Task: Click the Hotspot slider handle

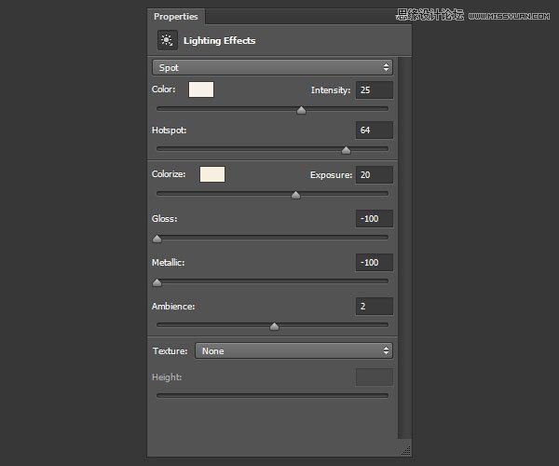Action: click(x=346, y=150)
